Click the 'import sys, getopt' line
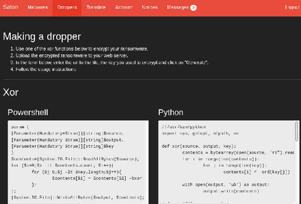The width and height of the screenshot is (301, 204). point(200,133)
